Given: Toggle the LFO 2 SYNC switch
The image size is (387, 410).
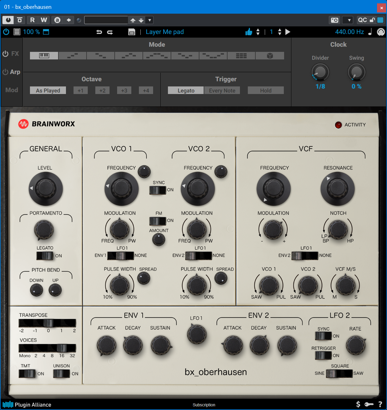Looking at the screenshot, I should 323,336.
